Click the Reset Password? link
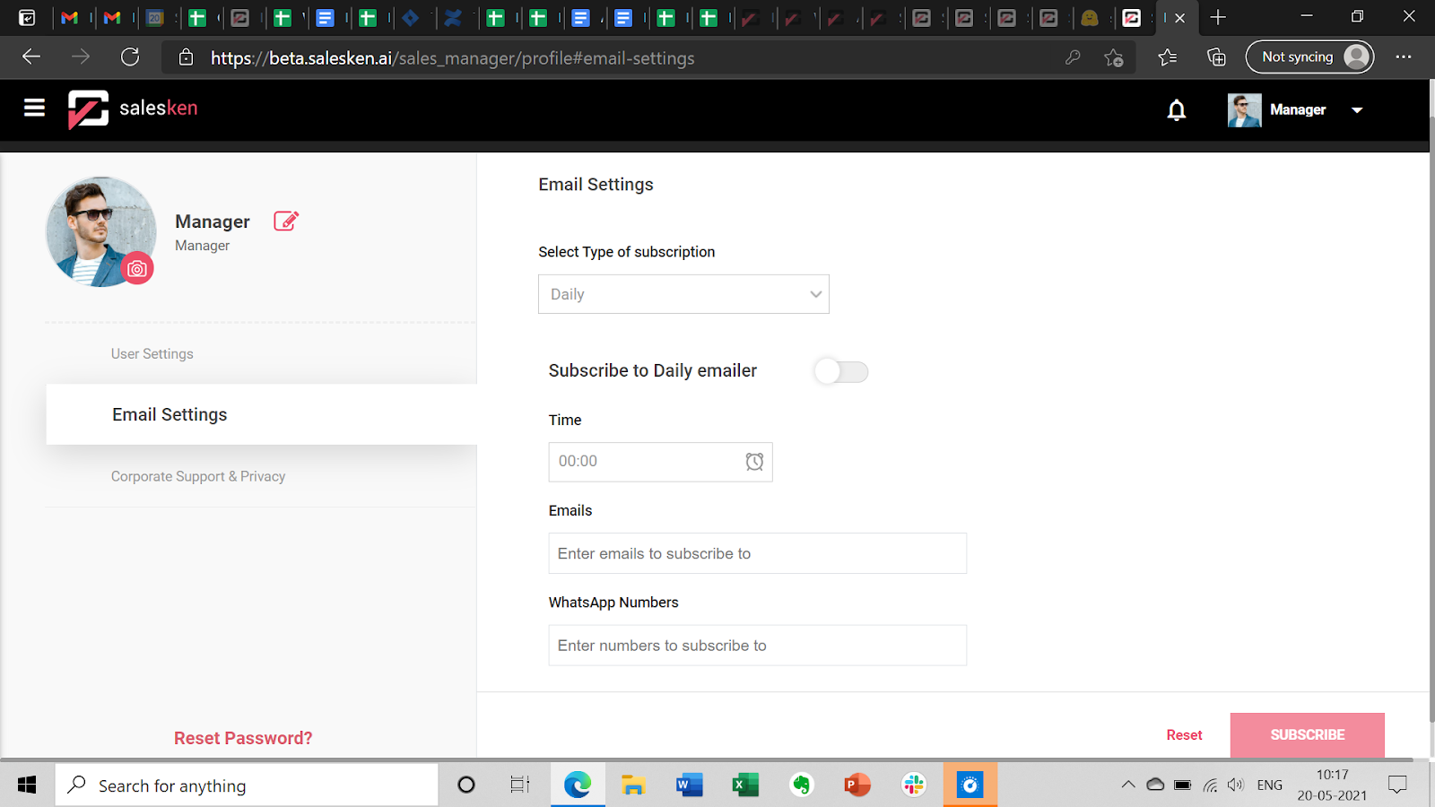This screenshot has height=807, width=1435. click(x=243, y=738)
